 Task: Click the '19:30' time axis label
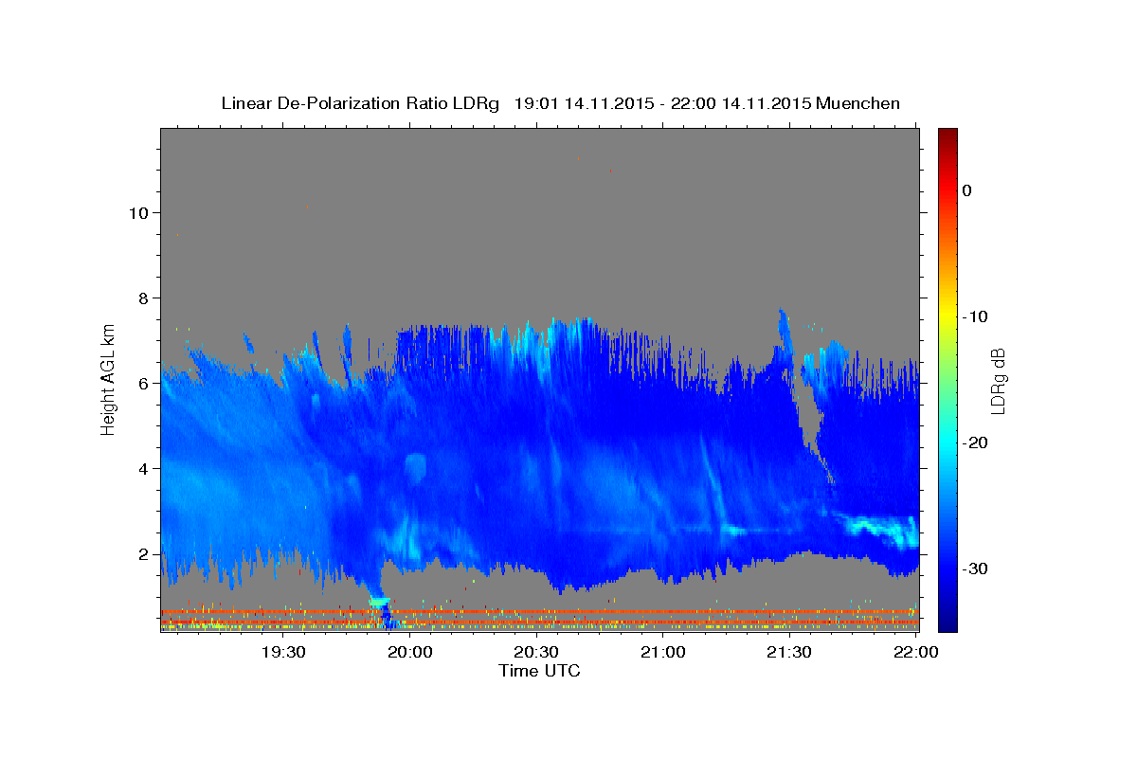(284, 652)
